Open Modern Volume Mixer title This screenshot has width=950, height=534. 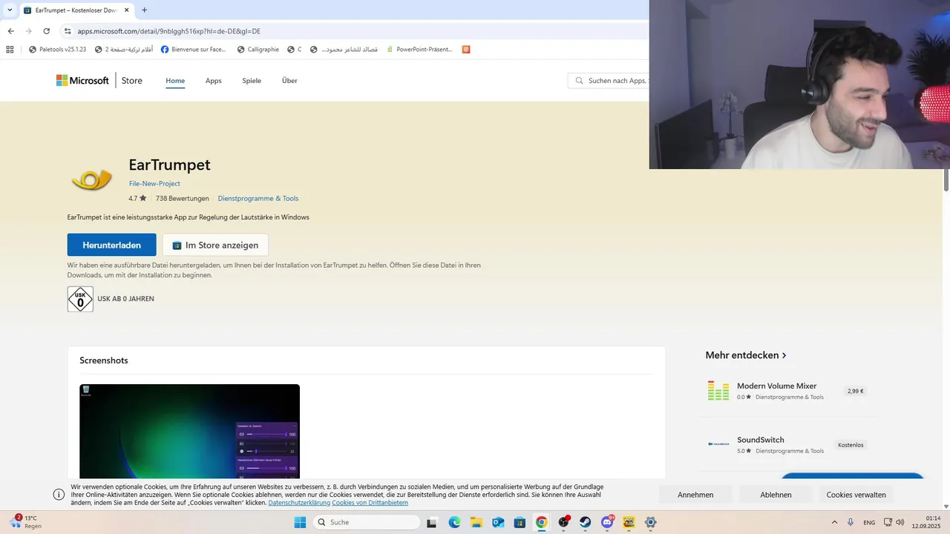[x=777, y=386]
